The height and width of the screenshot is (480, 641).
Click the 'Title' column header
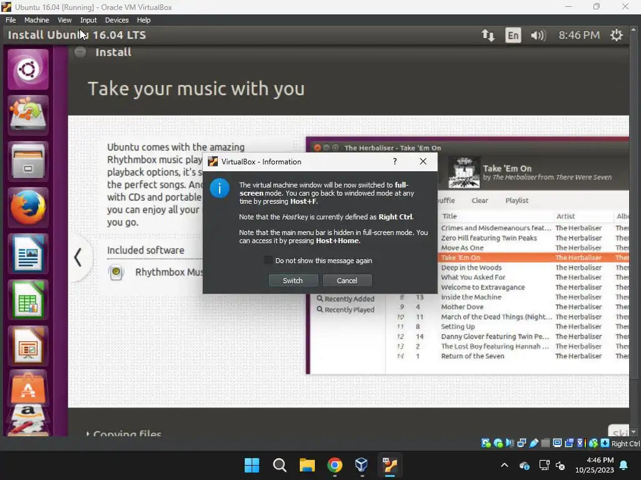449,216
